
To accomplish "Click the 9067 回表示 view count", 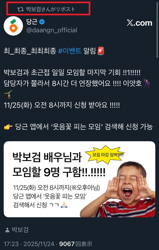I will (76, 244).
